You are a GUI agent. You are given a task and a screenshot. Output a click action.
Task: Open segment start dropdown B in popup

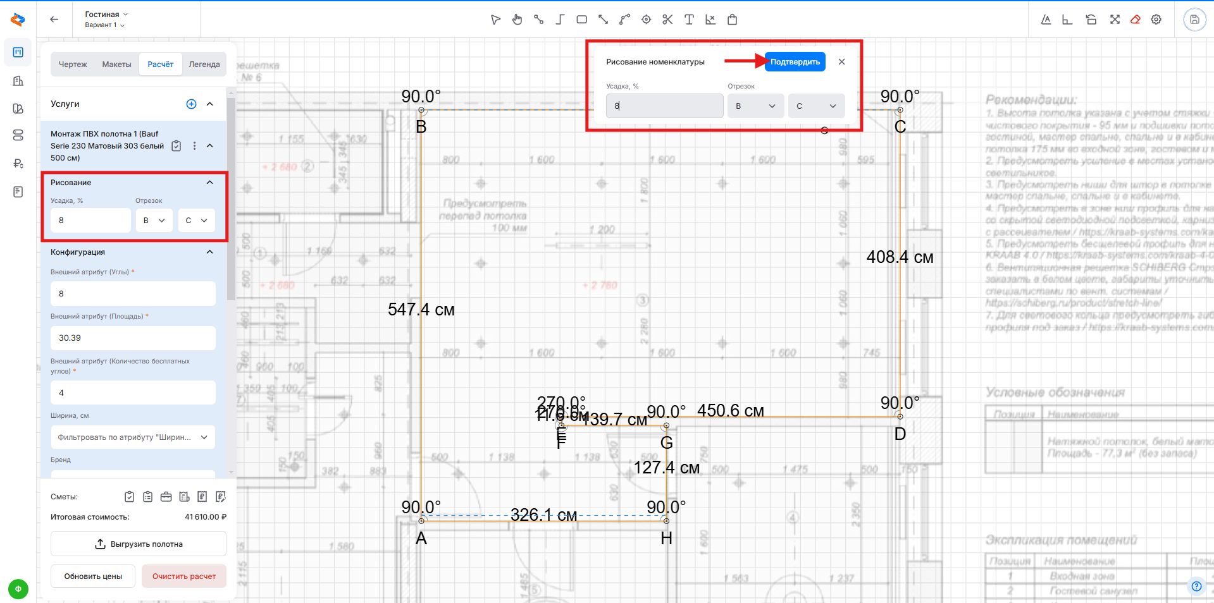coord(755,106)
